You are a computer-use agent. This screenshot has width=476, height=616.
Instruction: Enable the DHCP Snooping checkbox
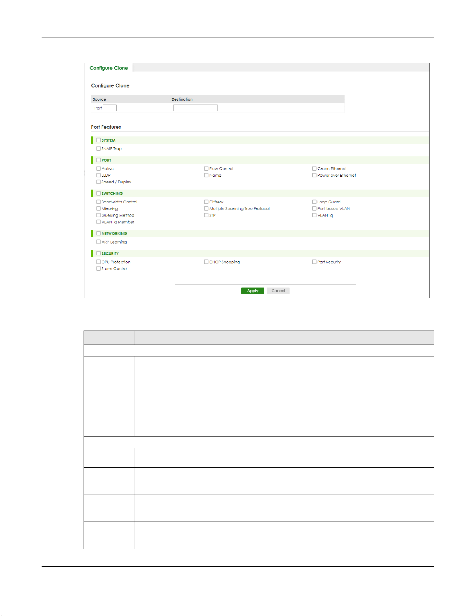(206, 262)
